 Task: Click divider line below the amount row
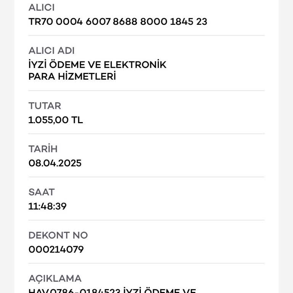[x=146, y=134]
